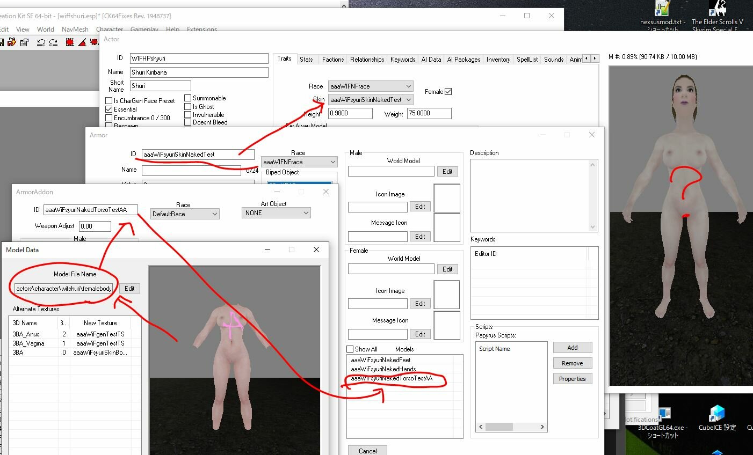Click the Weapon Adjust field 0.00
The image size is (753, 455).
pos(95,226)
